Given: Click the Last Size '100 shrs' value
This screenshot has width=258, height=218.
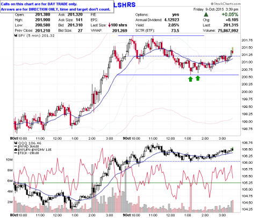Looking at the screenshot, I should coord(119,25).
